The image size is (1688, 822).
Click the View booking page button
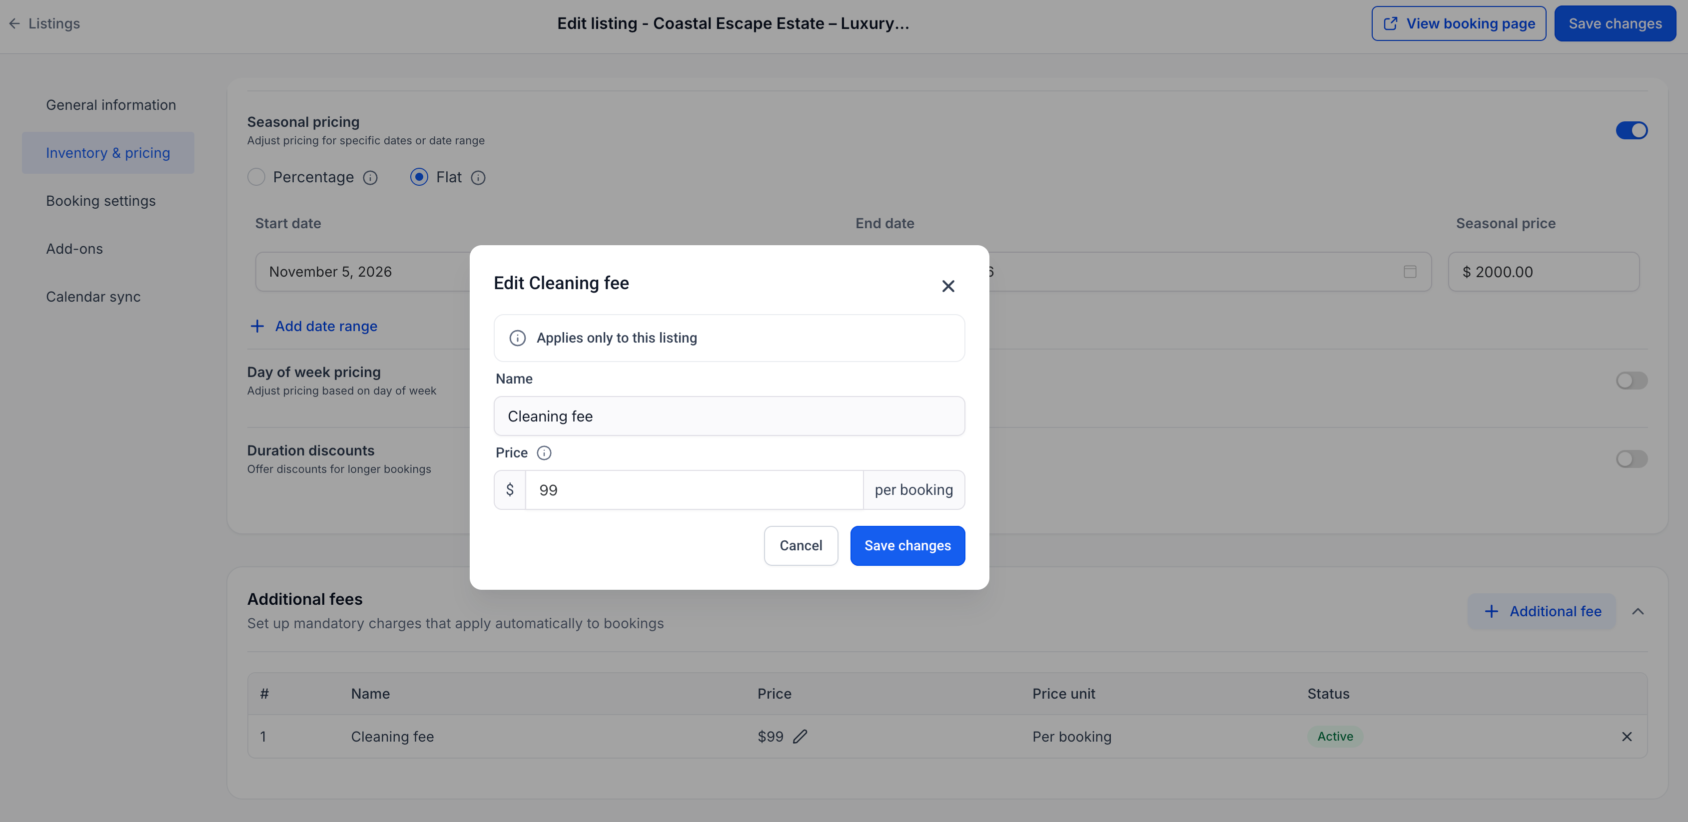pos(1459,23)
